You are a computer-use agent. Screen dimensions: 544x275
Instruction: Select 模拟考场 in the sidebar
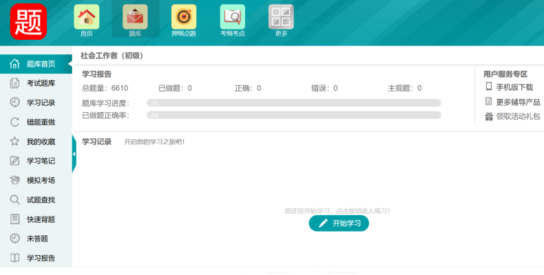36,180
